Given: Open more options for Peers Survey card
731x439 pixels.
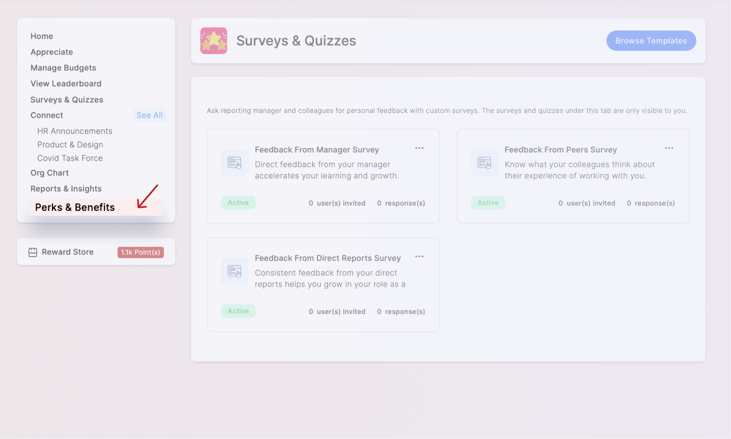Looking at the screenshot, I should [x=669, y=148].
